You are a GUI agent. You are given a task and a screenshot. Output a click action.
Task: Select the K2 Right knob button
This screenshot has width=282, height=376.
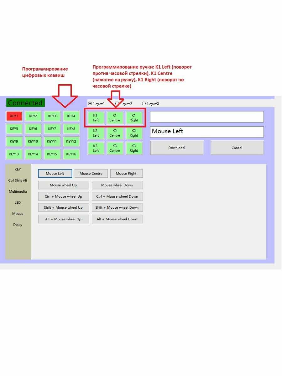point(134,133)
